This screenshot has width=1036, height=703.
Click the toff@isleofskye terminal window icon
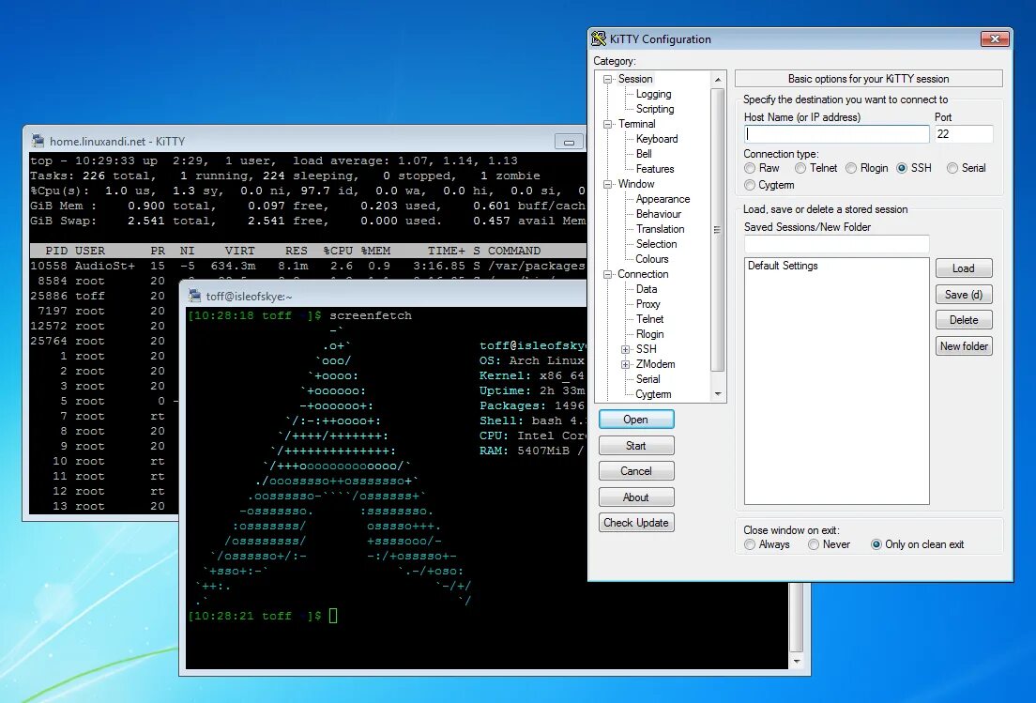195,296
